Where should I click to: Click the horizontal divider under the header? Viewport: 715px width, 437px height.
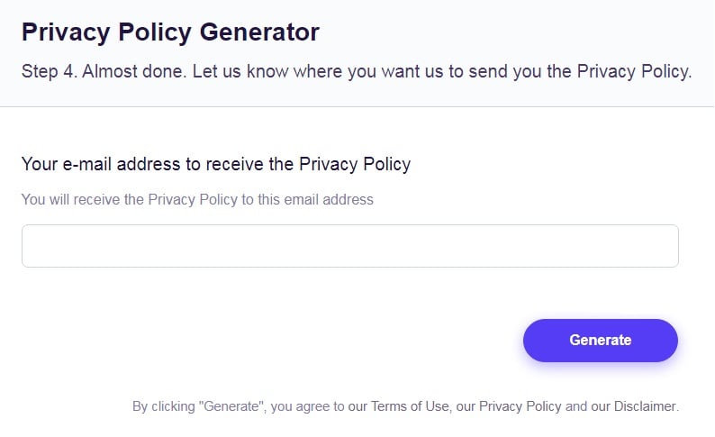(x=357, y=106)
